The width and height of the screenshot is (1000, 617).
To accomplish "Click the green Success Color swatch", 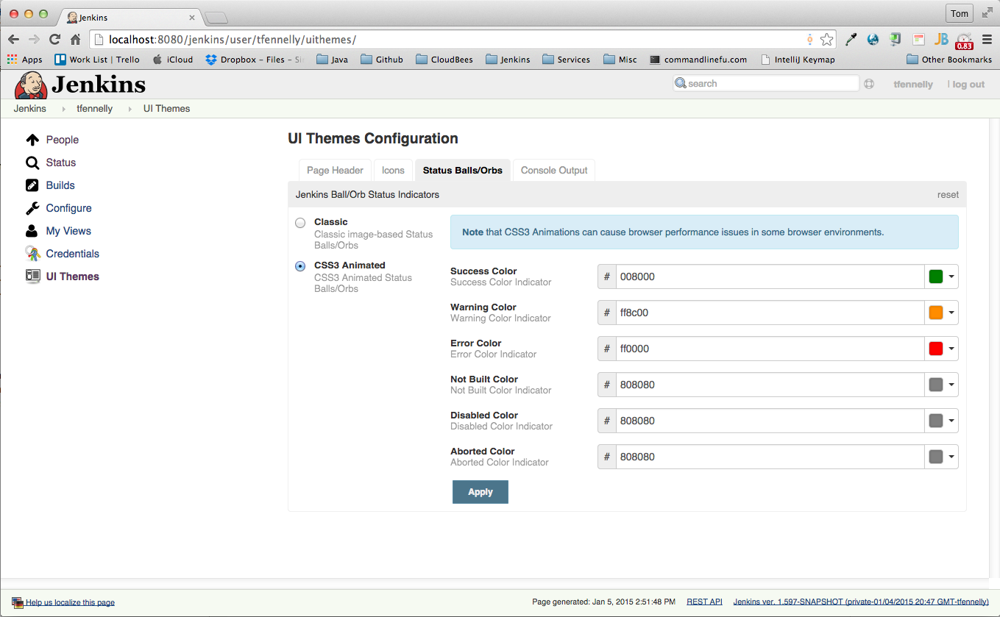I will pyautogui.click(x=936, y=277).
